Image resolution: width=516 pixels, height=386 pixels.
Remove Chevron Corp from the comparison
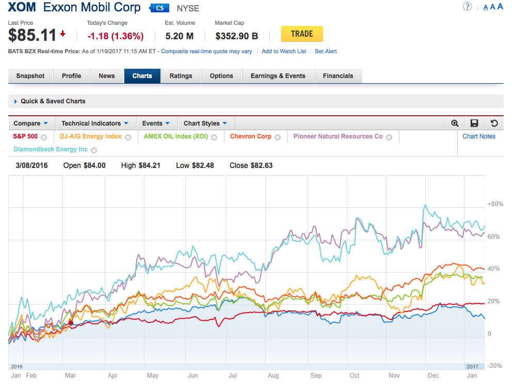pos(277,137)
